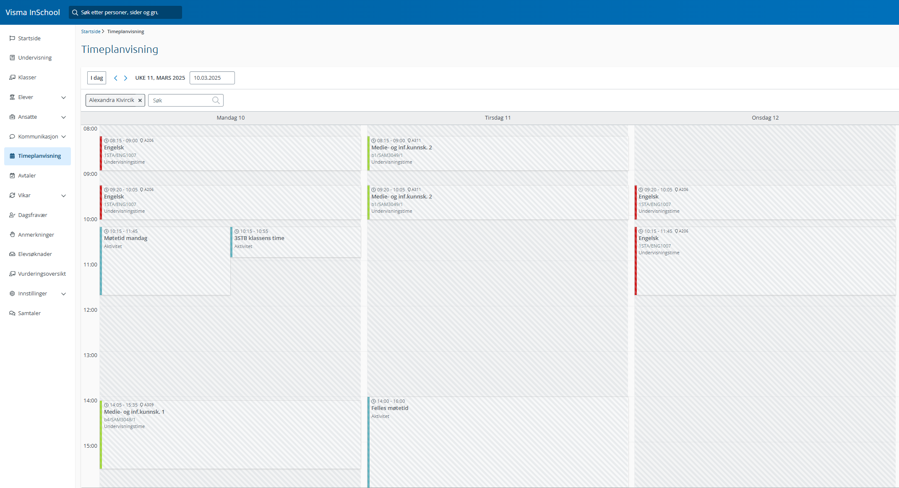Click the I dag button
899x488 pixels.
tap(96, 78)
